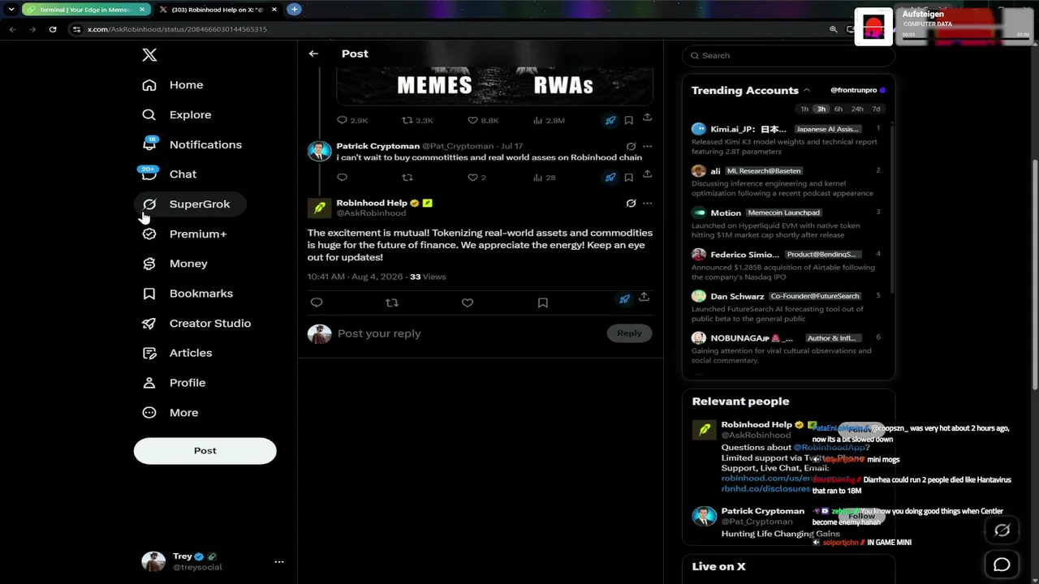
Task: Expand the browser tab search dropdown
Action: point(11,10)
